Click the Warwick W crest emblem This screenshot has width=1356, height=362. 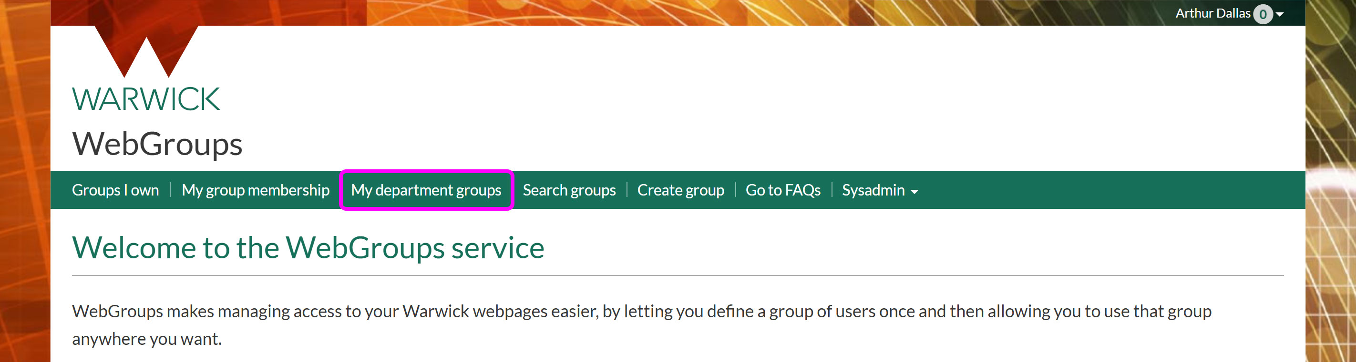click(146, 50)
